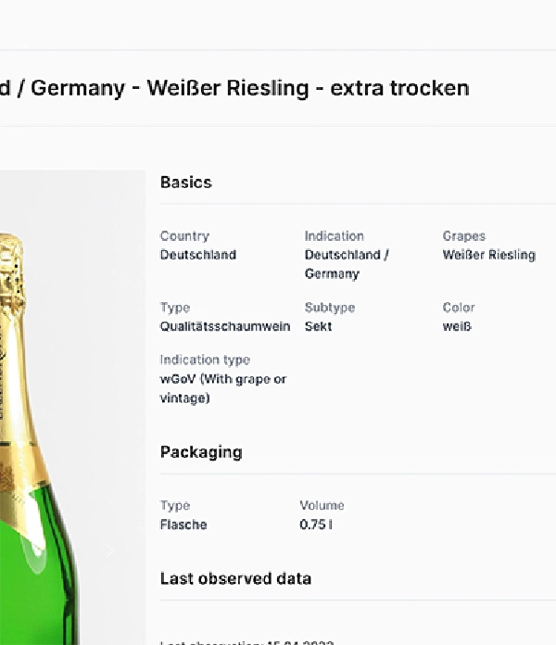
Task: Click the Sekt subtype value
Action: click(318, 326)
